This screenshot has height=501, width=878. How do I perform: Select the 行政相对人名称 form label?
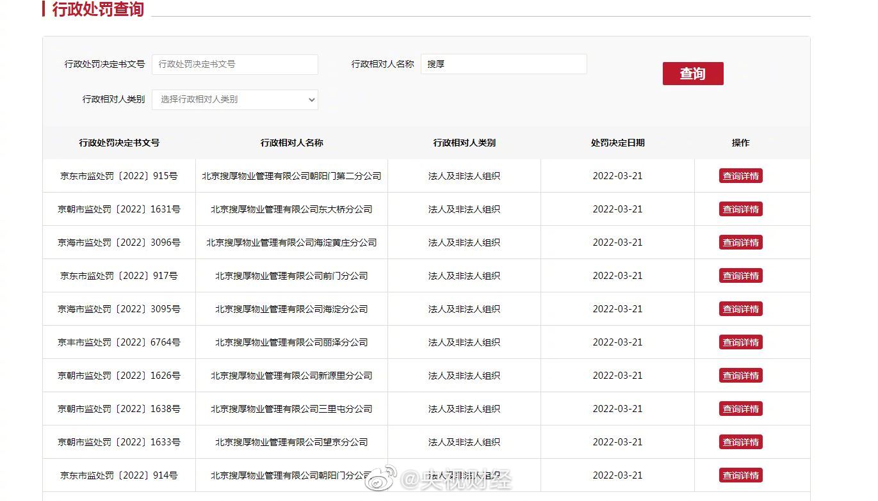point(382,64)
